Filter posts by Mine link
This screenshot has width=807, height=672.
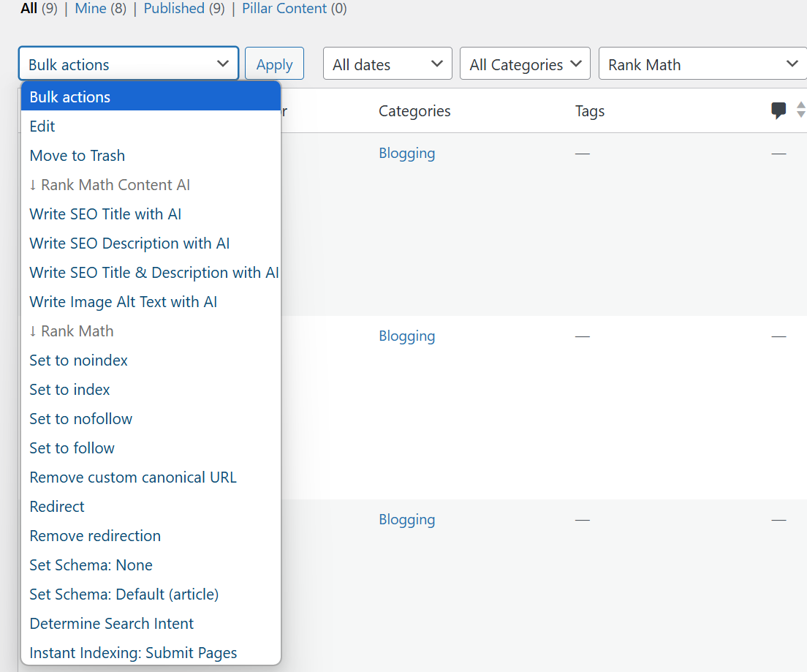90,9
